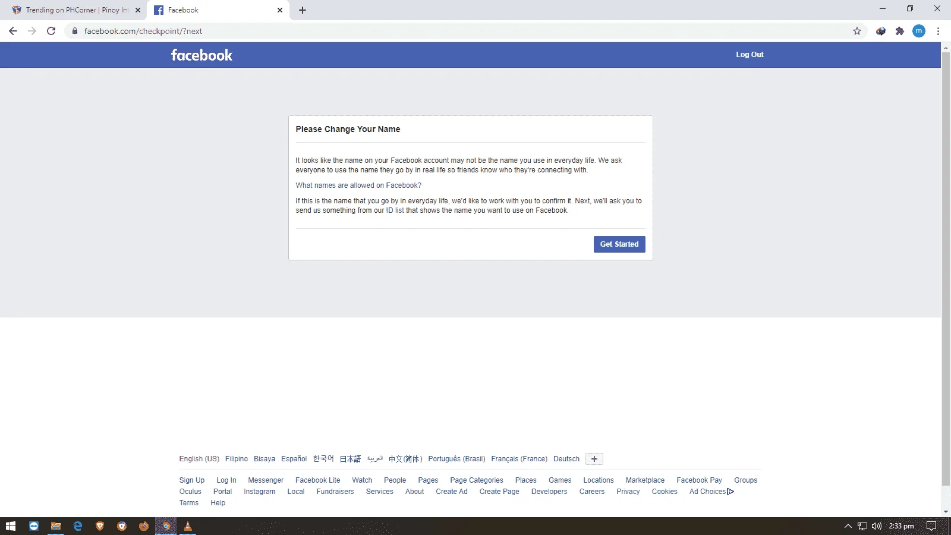951x535 pixels.
Task: Switch language to Bisaya
Action: (264, 459)
